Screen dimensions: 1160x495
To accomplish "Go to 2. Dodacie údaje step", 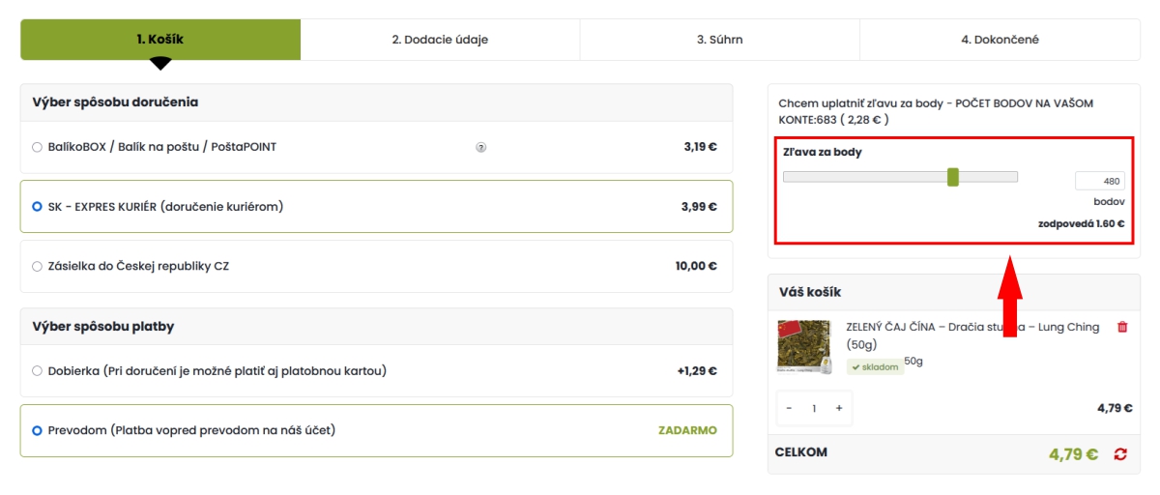I will tap(440, 40).
